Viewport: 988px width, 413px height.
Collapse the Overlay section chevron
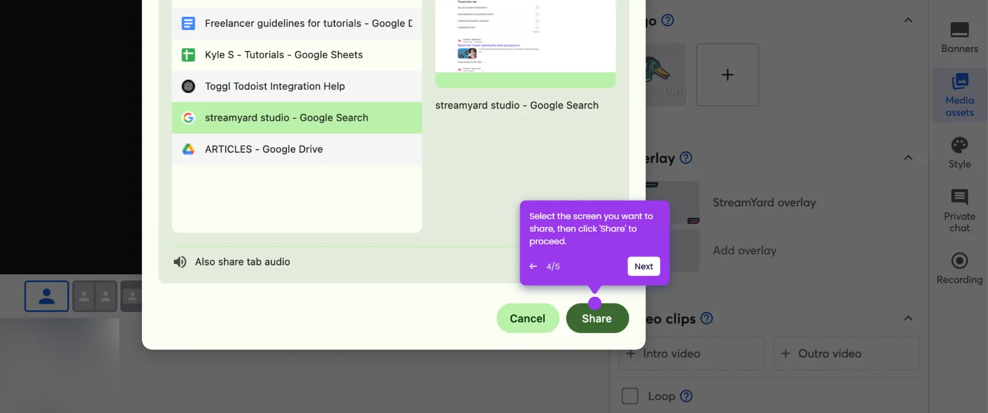[908, 157]
